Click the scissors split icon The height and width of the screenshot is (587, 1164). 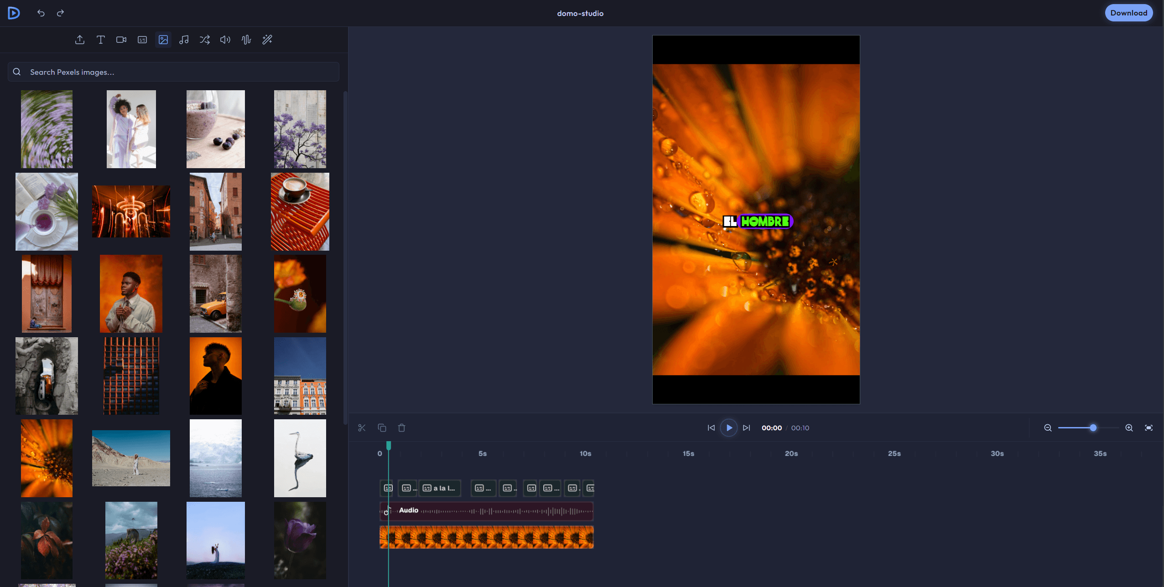pyautogui.click(x=362, y=428)
